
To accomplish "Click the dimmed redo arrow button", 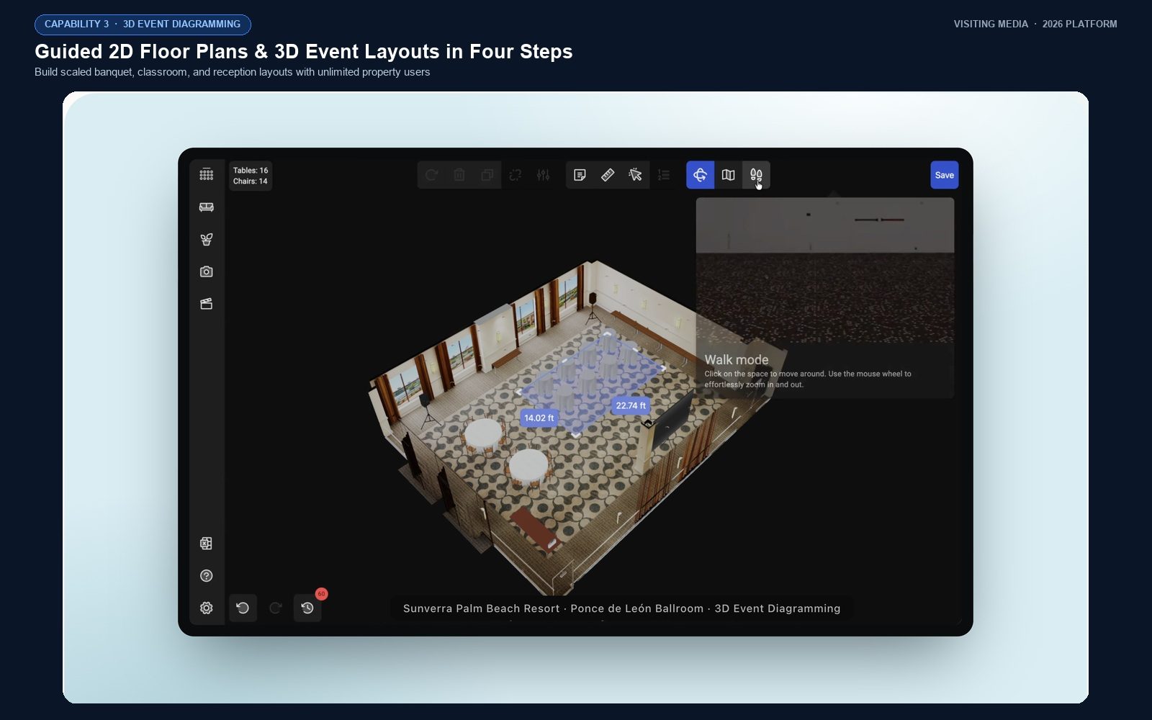I will coord(275,608).
